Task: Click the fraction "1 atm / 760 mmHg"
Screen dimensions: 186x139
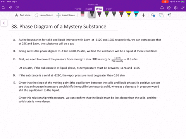Action: pyautogui.click(x=117, y=59)
